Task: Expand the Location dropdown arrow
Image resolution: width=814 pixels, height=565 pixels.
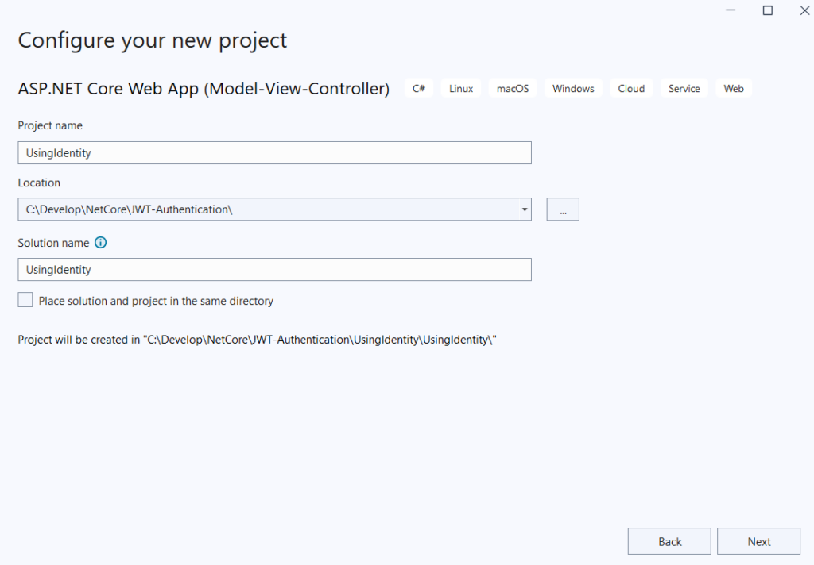Action: click(x=525, y=209)
